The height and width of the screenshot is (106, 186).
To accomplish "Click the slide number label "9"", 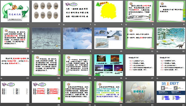I will (x=90, y=51).
